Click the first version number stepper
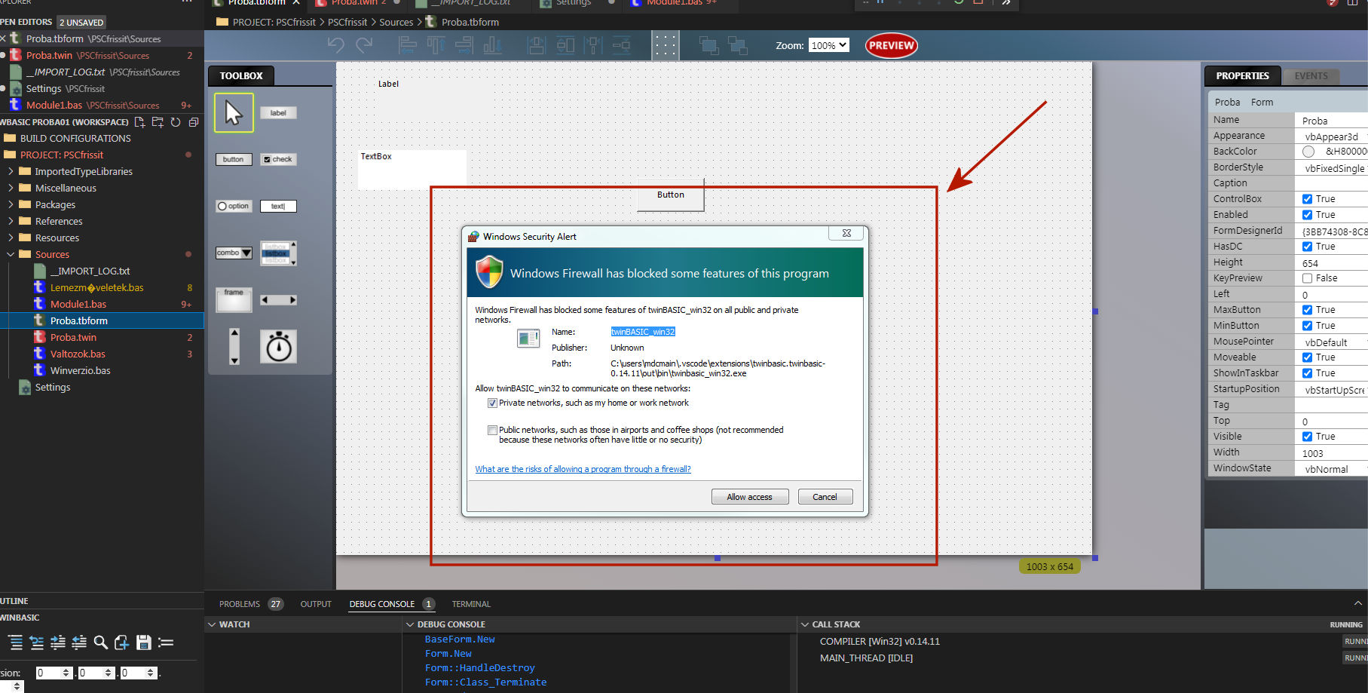Screen dimensions: 1368x693 [66, 672]
